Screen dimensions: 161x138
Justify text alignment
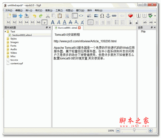[108, 22]
